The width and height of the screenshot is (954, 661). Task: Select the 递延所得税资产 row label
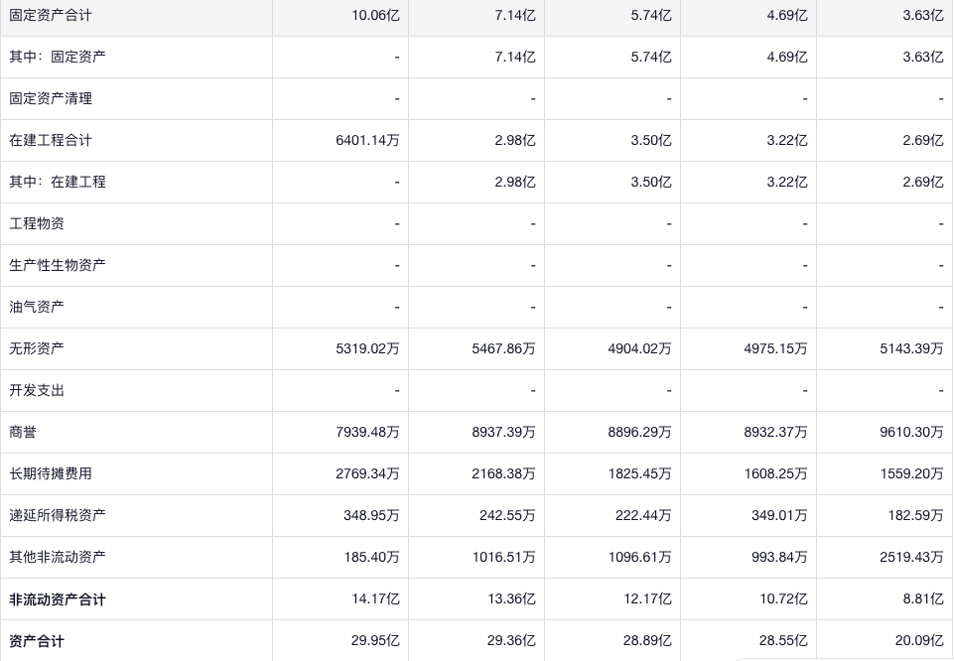pos(58,515)
